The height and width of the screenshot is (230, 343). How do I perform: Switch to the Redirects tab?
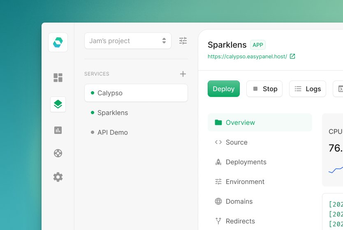tap(260, 221)
